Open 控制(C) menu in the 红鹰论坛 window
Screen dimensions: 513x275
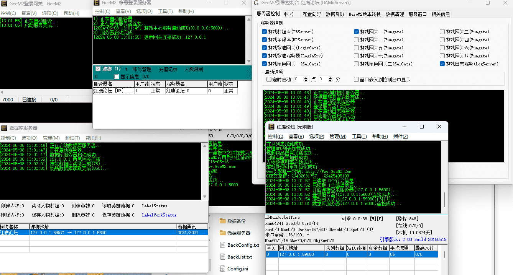tap(275, 136)
